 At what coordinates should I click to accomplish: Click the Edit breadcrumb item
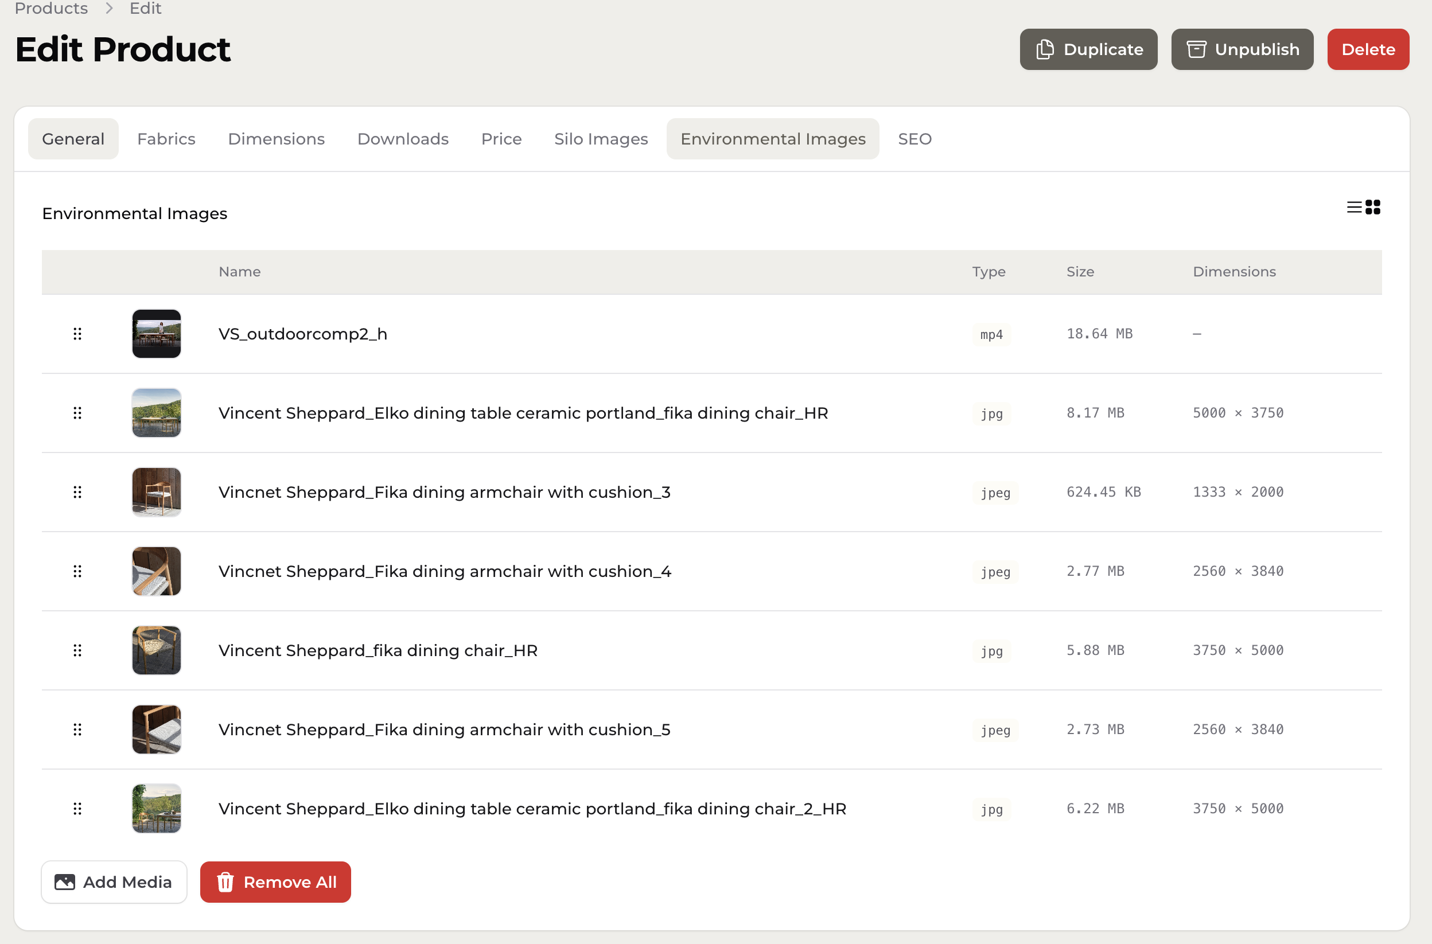pyautogui.click(x=145, y=9)
